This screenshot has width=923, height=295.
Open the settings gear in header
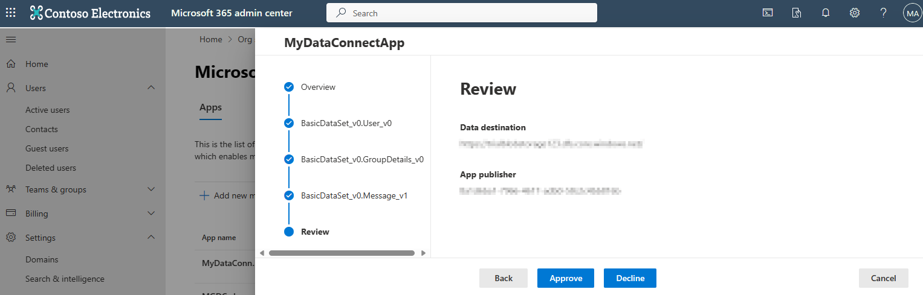click(855, 13)
